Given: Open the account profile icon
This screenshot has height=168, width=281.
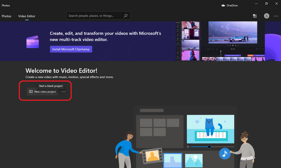Looking at the screenshot, I should 267,16.
